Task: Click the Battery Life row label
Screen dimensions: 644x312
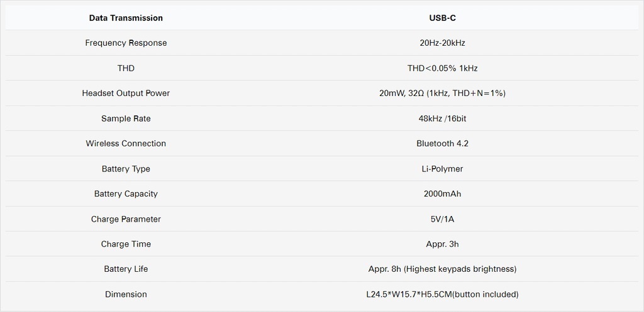Action: 126,269
